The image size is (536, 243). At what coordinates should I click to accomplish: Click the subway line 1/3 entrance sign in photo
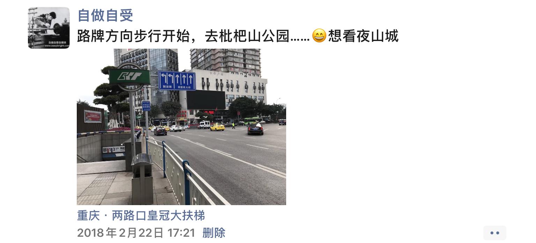(x=114, y=149)
